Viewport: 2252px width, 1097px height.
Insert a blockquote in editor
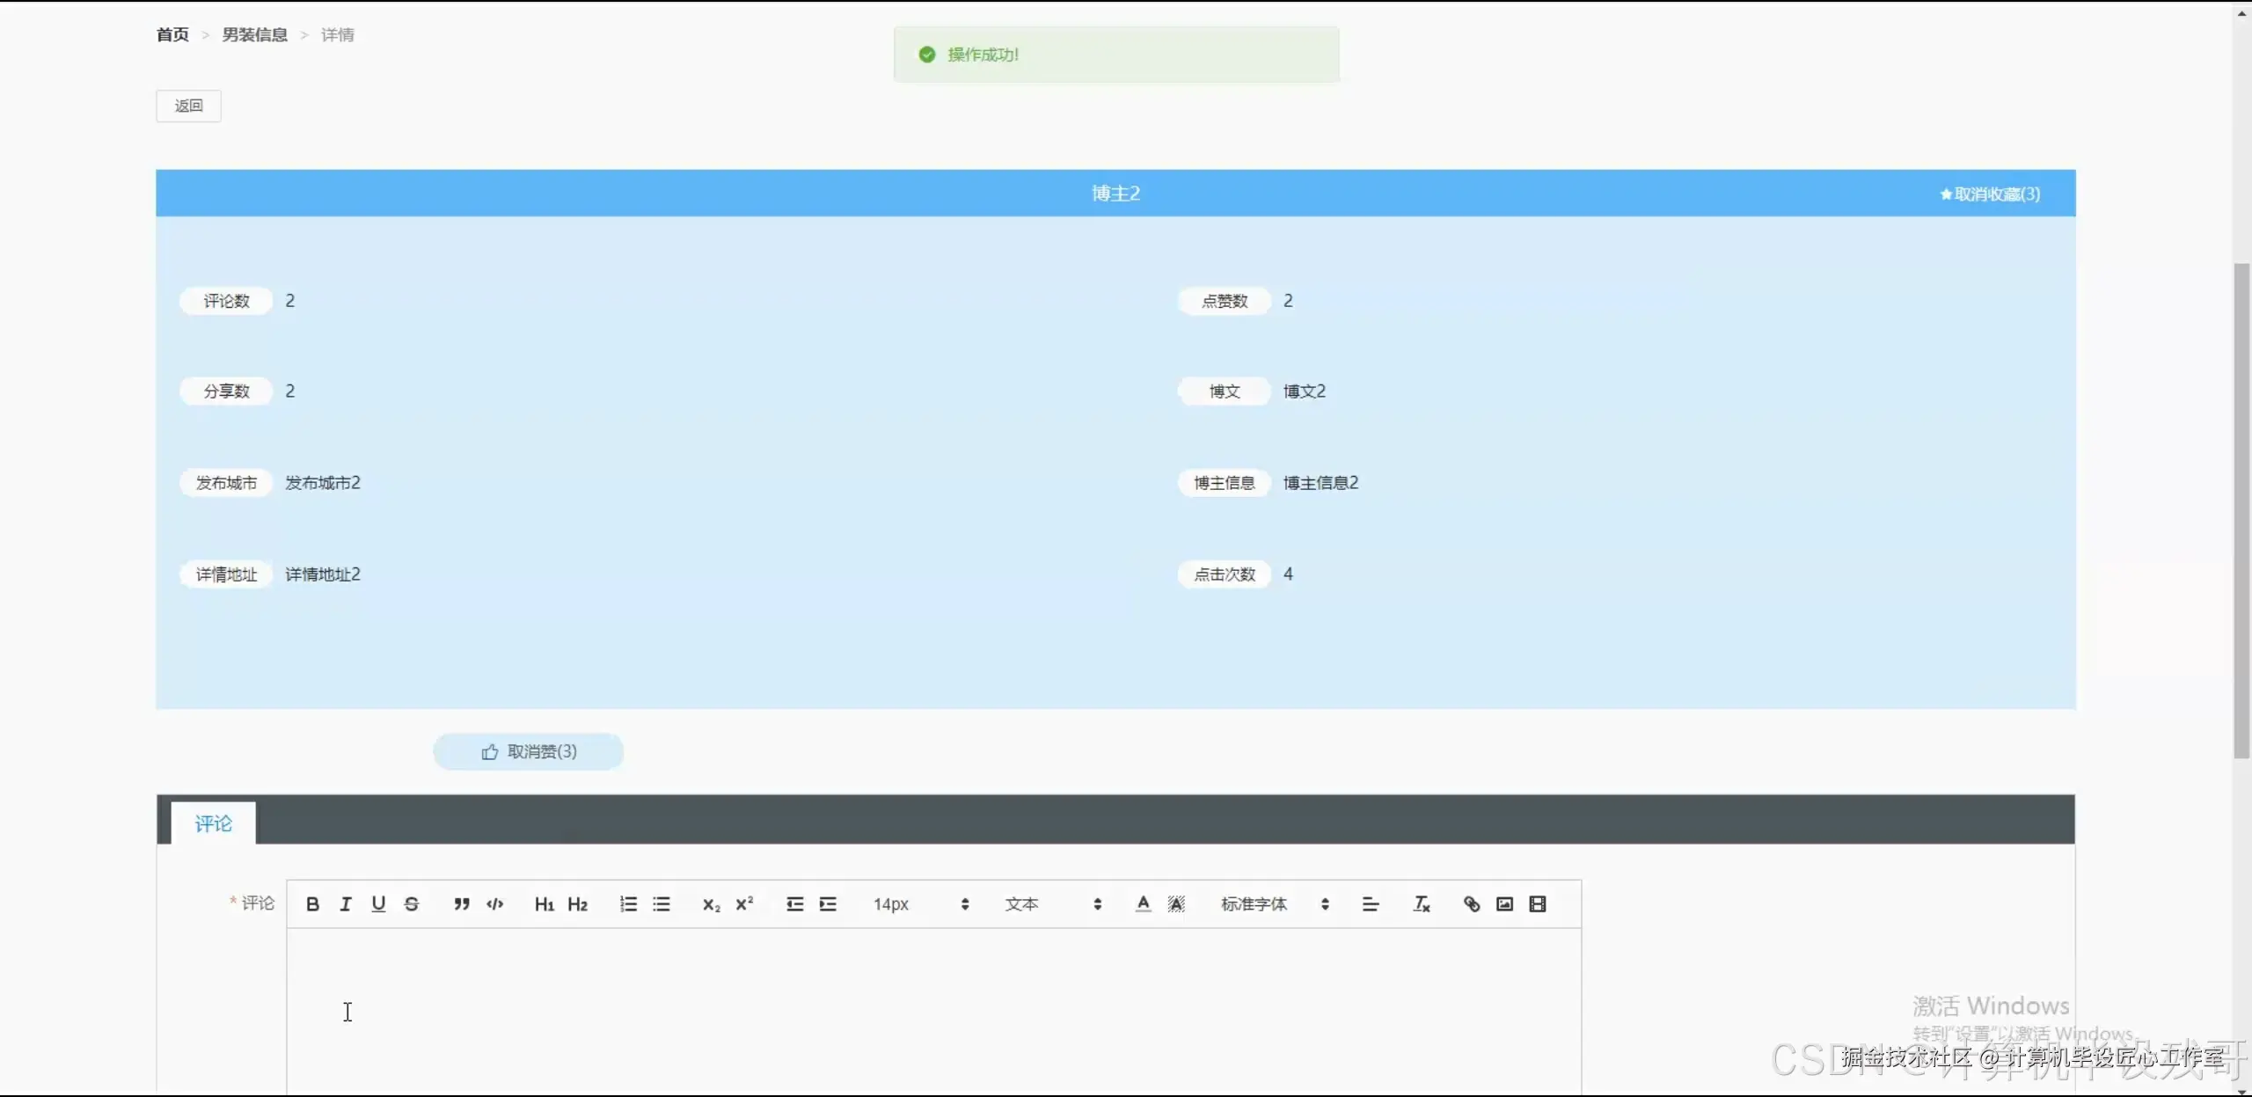pyautogui.click(x=461, y=903)
